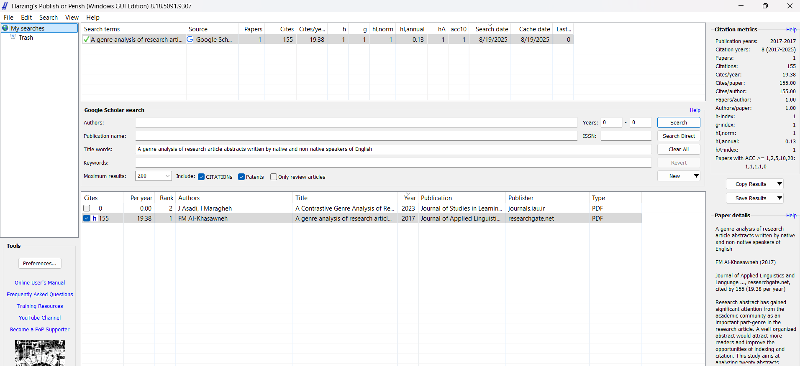Open the Edit menu
Viewport: 800px width, 366px height.
tap(26, 18)
